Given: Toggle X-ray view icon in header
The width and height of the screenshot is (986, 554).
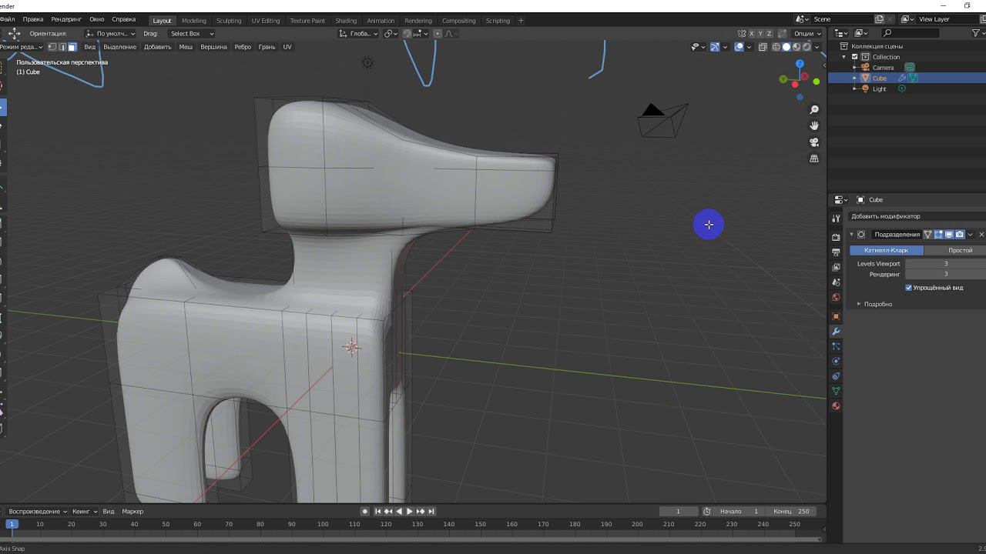Looking at the screenshot, I should [x=763, y=47].
